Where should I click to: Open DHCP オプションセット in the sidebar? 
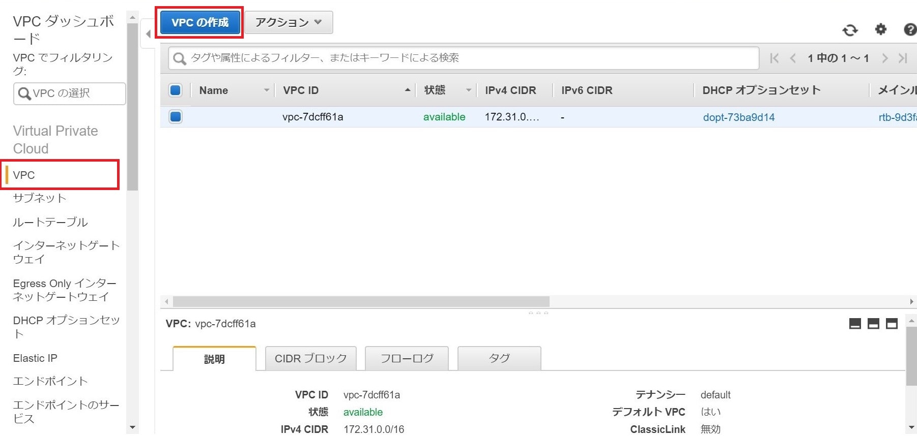pyautogui.click(x=66, y=327)
